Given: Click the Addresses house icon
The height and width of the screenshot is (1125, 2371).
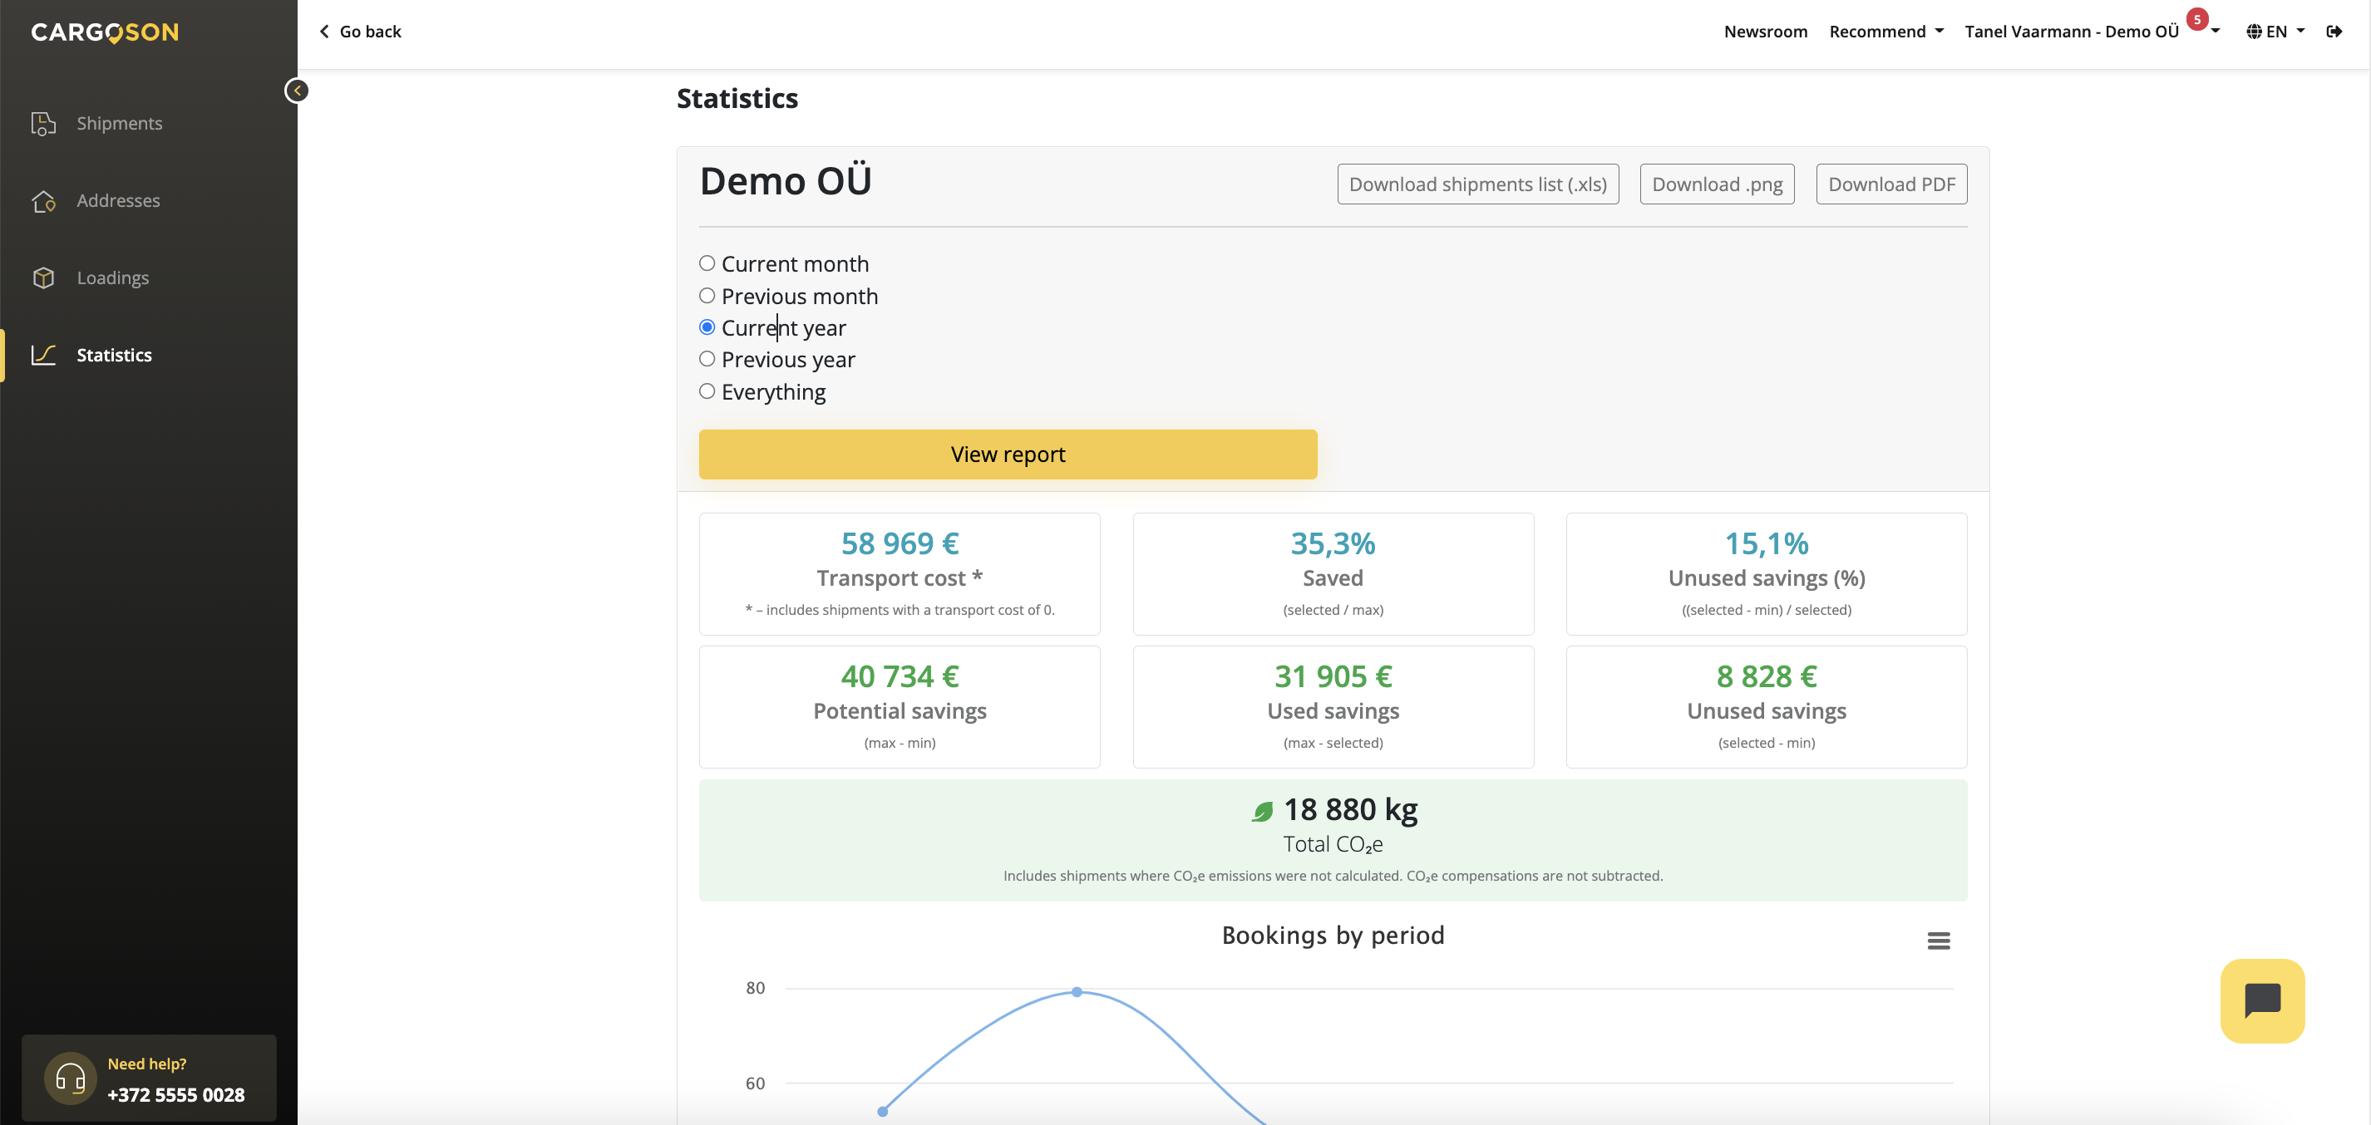Looking at the screenshot, I should point(43,200).
